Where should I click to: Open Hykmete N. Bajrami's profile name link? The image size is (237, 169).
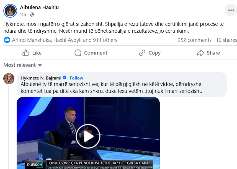click(41, 78)
